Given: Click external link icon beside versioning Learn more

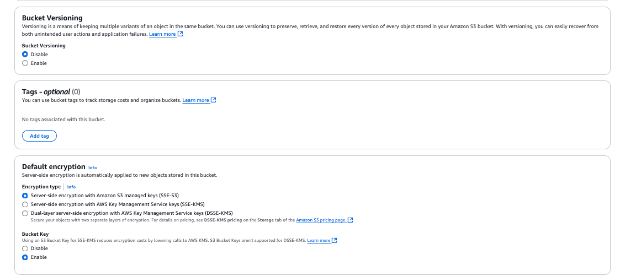Looking at the screenshot, I should [181, 34].
